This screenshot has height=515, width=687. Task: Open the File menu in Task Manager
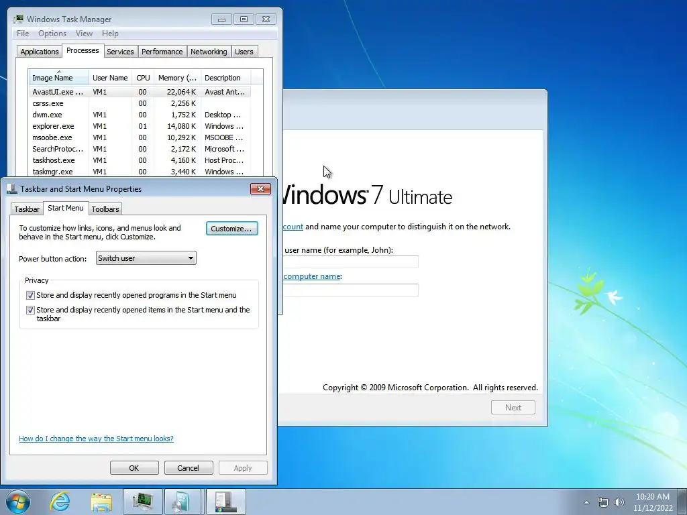pyautogui.click(x=23, y=34)
